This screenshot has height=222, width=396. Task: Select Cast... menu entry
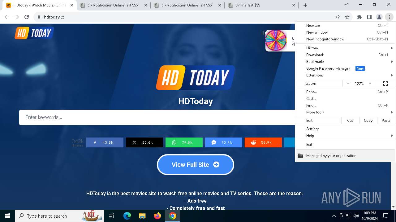[x=345, y=99]
